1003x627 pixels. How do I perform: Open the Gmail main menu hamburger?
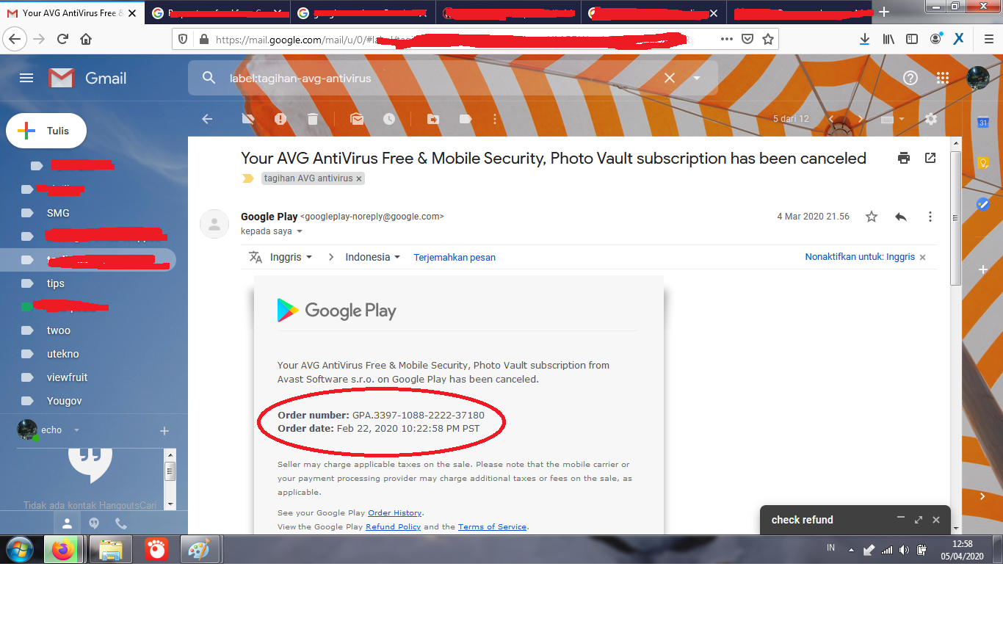coord(26,78)
